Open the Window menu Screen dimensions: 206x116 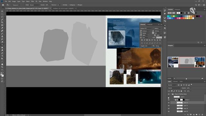pos(45,1)
